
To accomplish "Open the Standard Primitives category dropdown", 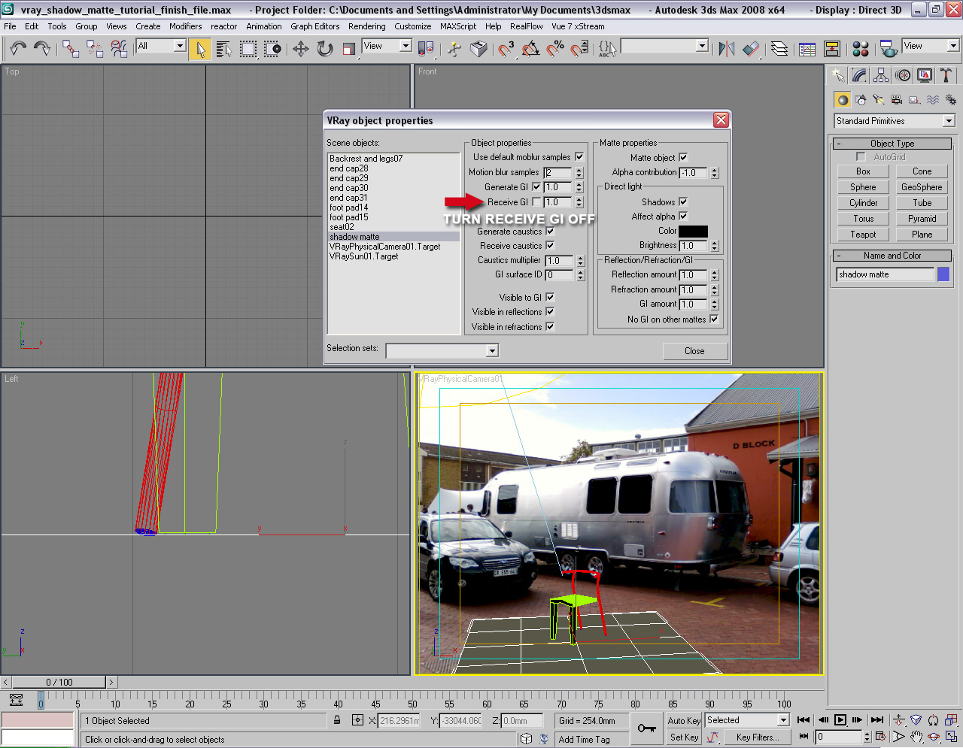I will point(895,121).
